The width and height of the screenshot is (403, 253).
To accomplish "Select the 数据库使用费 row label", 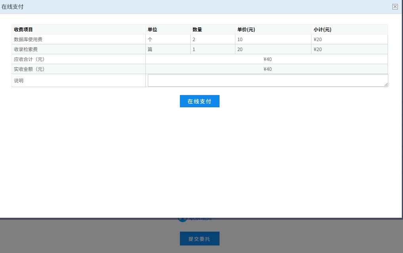I will coord(28,40).
